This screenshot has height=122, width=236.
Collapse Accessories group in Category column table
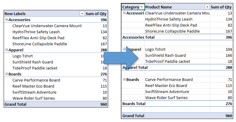coord(124,13)
